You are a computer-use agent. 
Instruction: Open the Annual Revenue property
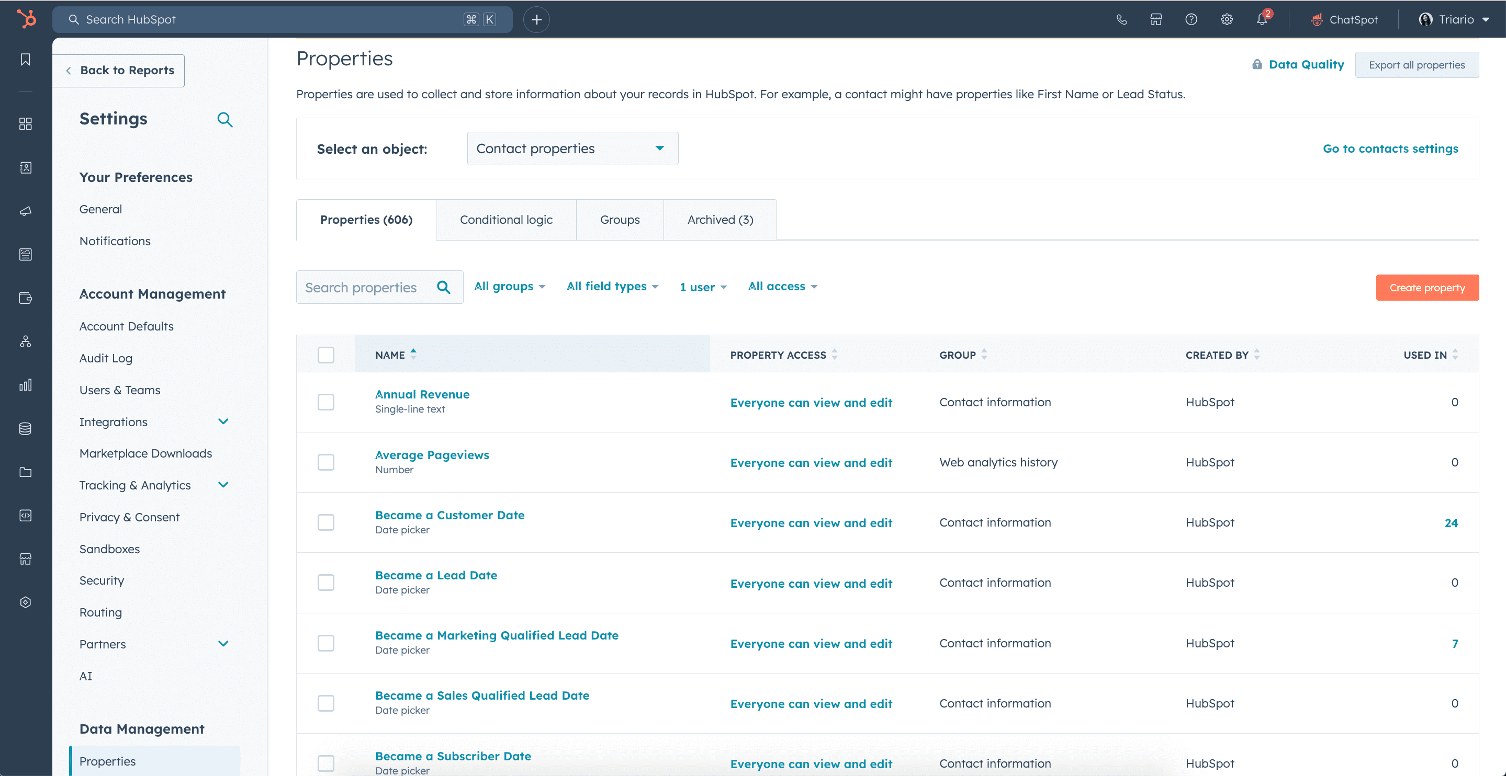tap(422, 394)
